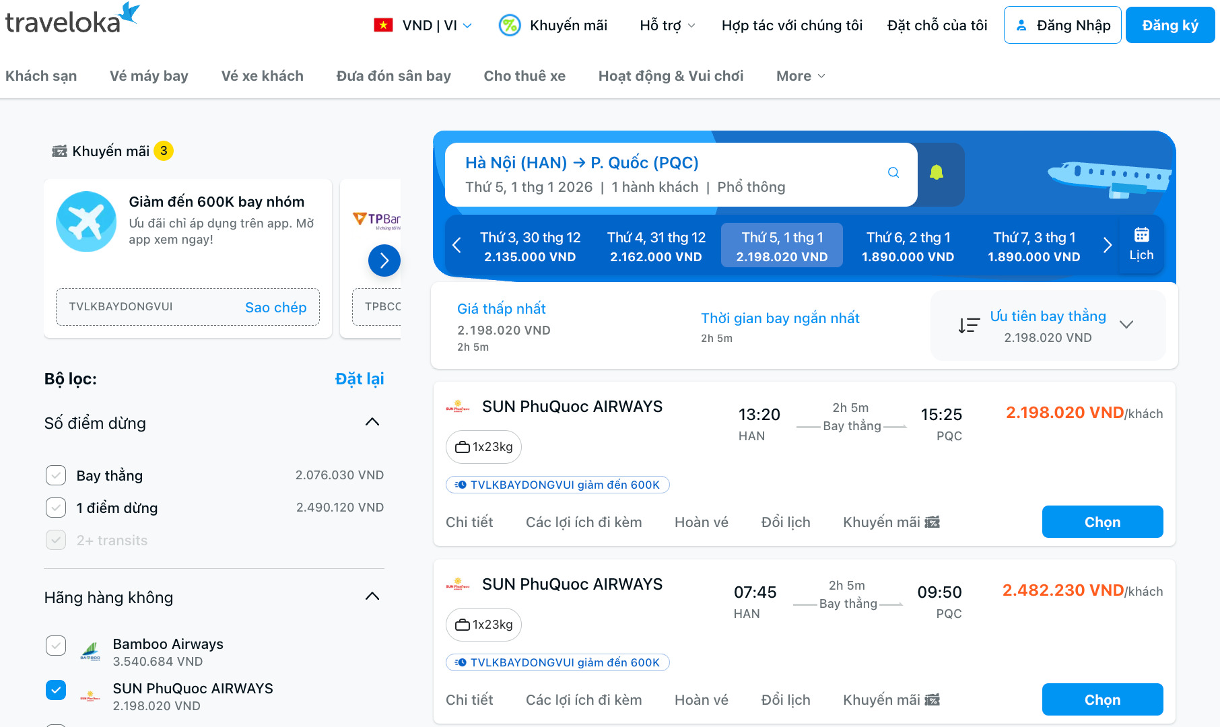
Task: Copy the TVLKBAYDONGVUI code via Sao chép
Action: pyautogui.click(x=275, y=307)
